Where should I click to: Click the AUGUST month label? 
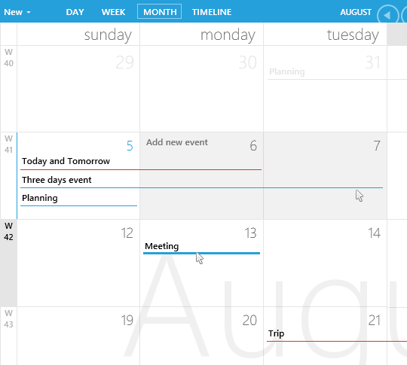tap(356, 12)
